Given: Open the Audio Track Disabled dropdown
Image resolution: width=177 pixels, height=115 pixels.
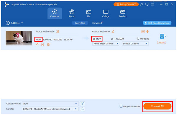Looking at the screenshot, I should tap(106, 44).
